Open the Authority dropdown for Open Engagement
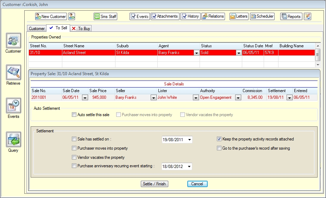The width and height of the screenshot is (326, 198). [238, 98]
